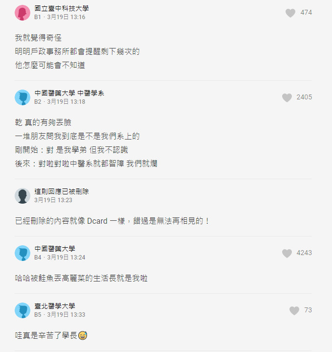Click the 474 like count on B1
The height and width of the screenshot is (352, 332).
point(306,13)
